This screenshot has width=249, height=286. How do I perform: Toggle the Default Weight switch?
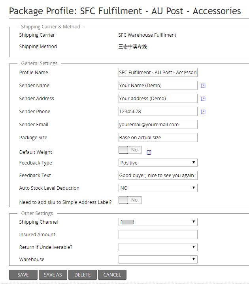[130, 150]
